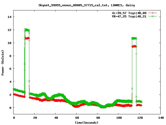Viewport: 166px width, 125px height.
Task: Click the x-axis tick label 40
Action: tap(56, 118)
